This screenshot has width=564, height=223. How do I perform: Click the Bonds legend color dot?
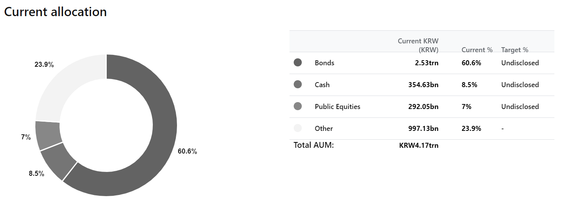tap(298, 63)
